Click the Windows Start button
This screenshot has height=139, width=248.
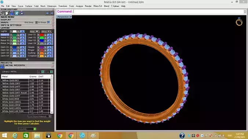pyautogui.click(x=4, y=136)
